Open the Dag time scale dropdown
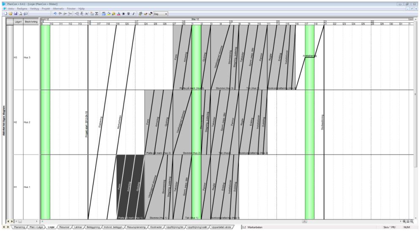The image size is (420, 231). click(x=160, y=14)
